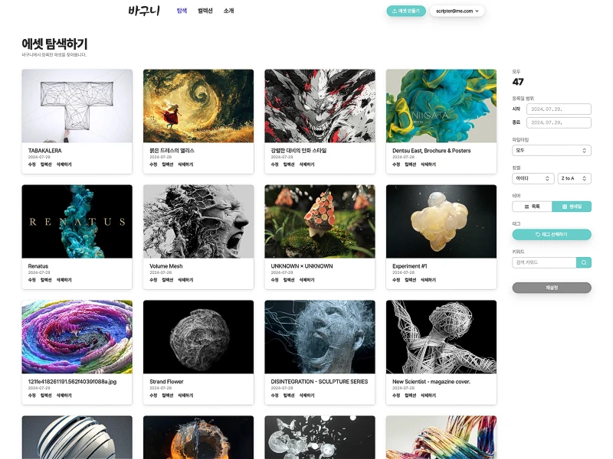613x459 pixels.
Task: Click 컬렉션 on the Dentsu East card
Action: [x=411, y=164]
